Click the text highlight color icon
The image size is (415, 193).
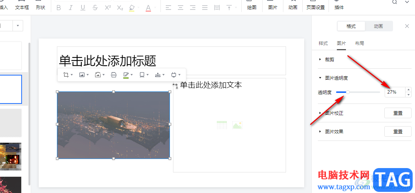[132, 8]
